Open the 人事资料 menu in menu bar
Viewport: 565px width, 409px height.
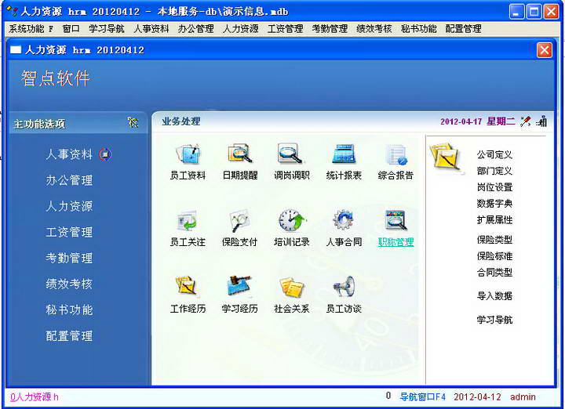(x=151, y=29)
